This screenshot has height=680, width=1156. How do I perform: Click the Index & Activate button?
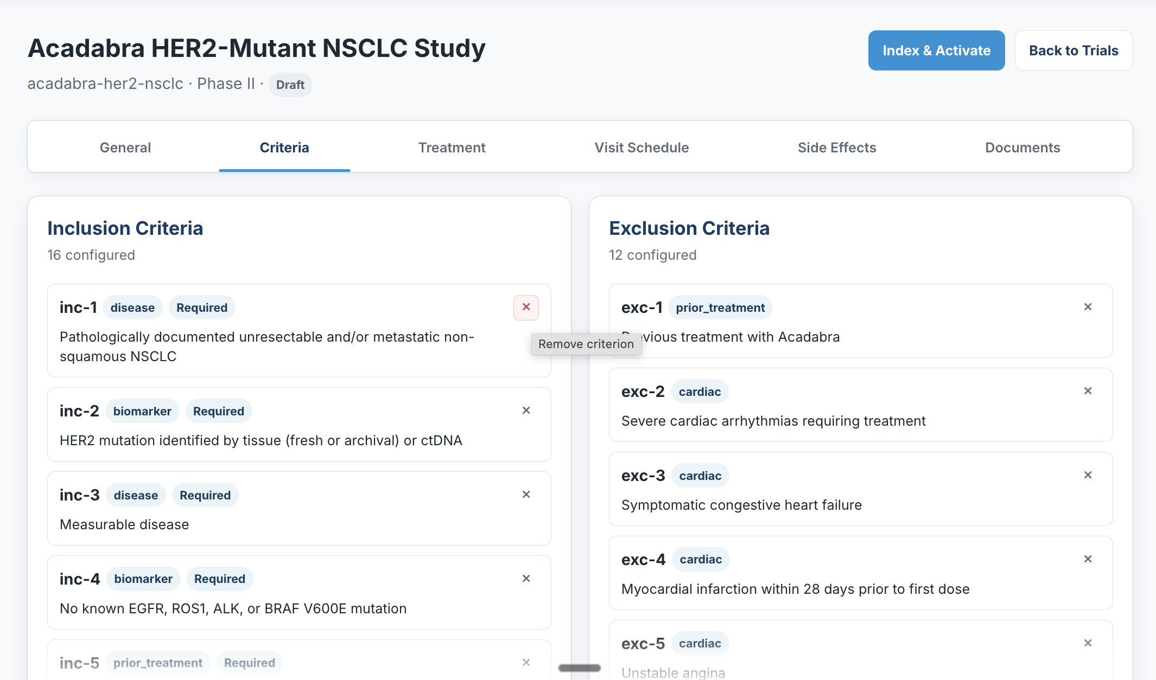tap(936, 50)
